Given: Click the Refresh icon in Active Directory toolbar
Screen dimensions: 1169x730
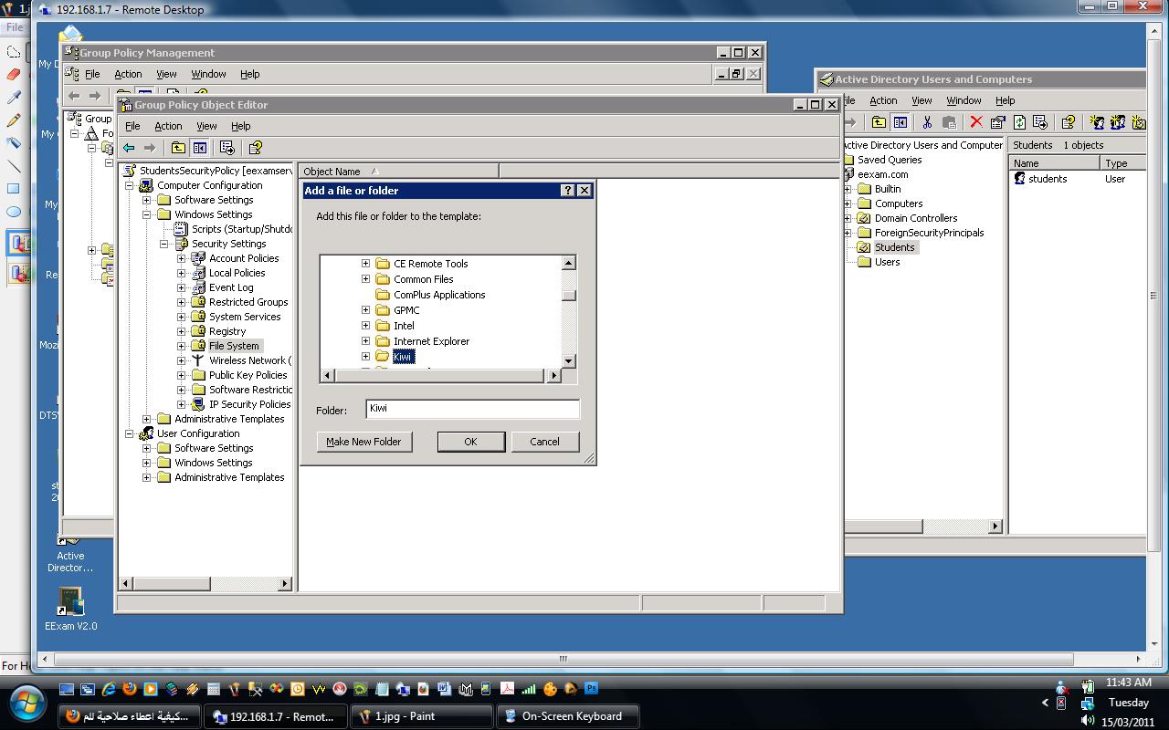Looking at the screenshot, I should (x=1020, y=122).
